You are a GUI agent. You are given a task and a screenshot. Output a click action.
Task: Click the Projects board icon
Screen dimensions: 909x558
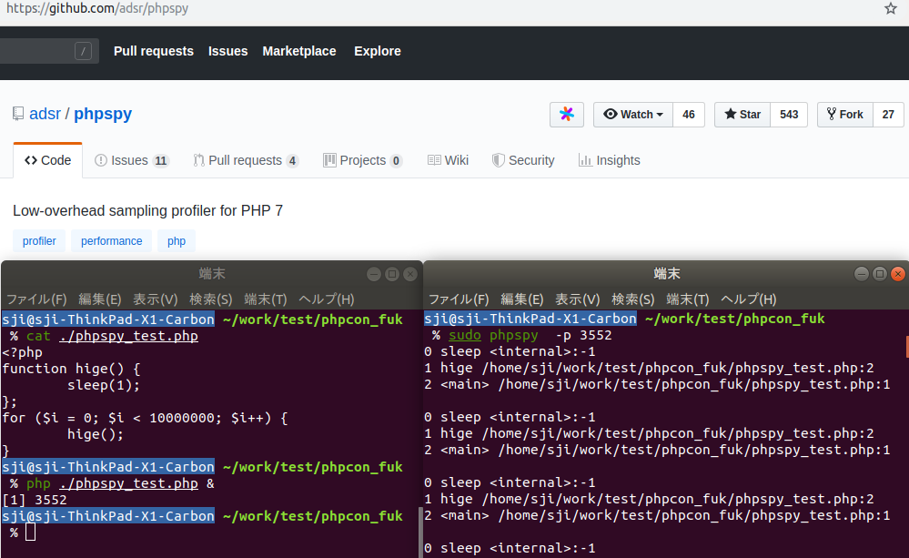(328, 159)
